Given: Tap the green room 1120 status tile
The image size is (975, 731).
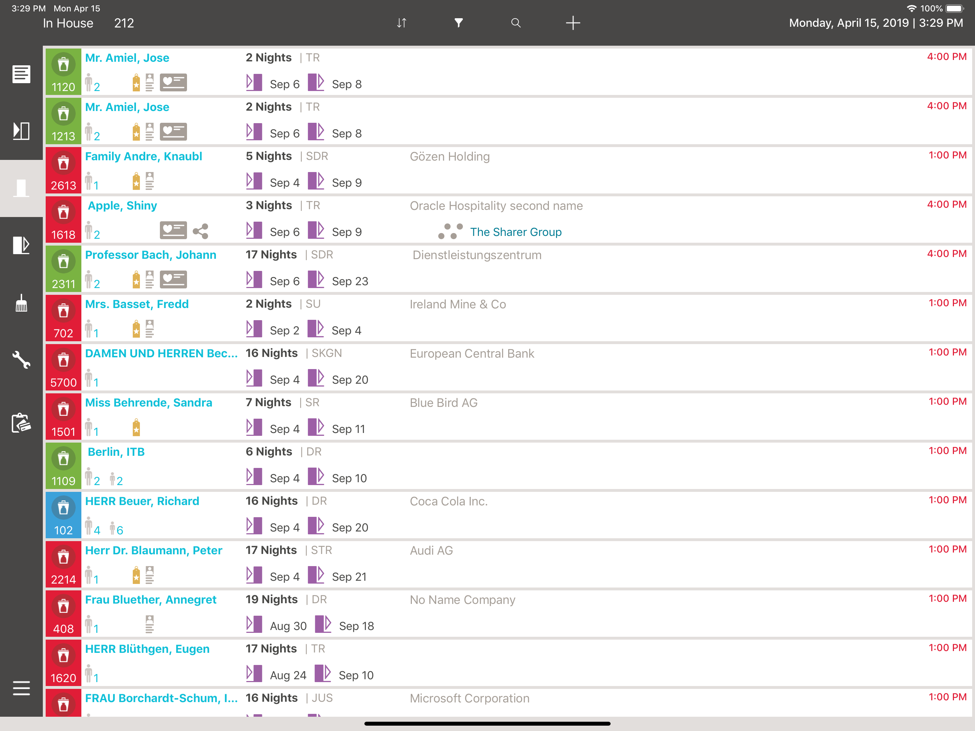Looking at the screenshot, I should pyautogui.click(x=64, y=71).
